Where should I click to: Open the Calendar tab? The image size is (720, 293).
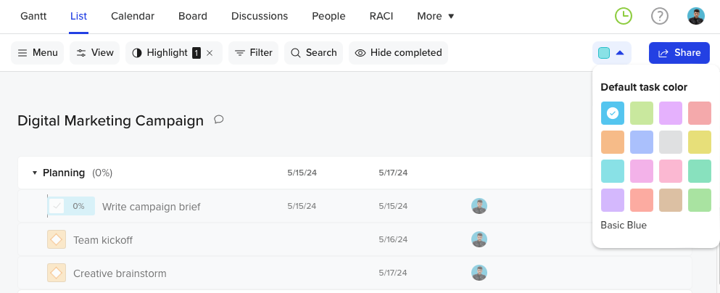click(132, 16)
